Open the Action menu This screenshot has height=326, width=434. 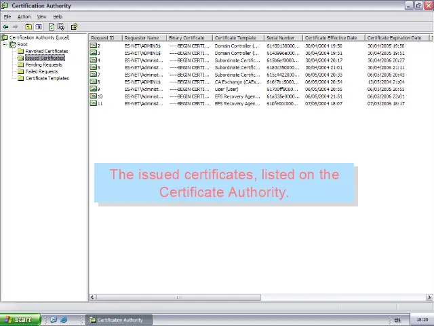click(24, 16)
